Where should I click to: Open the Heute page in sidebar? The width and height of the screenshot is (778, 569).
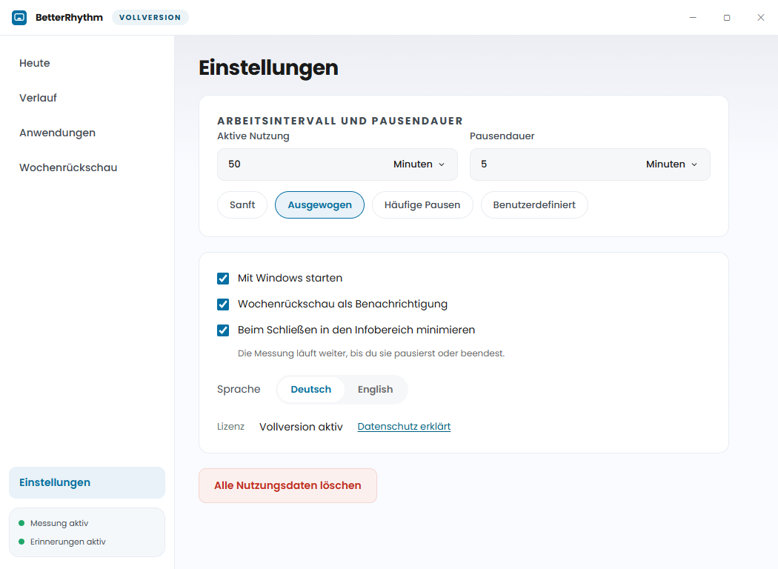[34, 63]
